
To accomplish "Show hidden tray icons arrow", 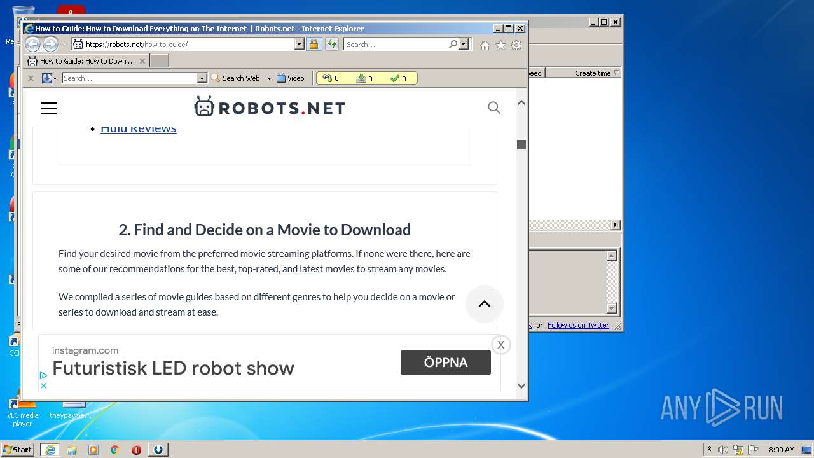I will tap(709, 449).
